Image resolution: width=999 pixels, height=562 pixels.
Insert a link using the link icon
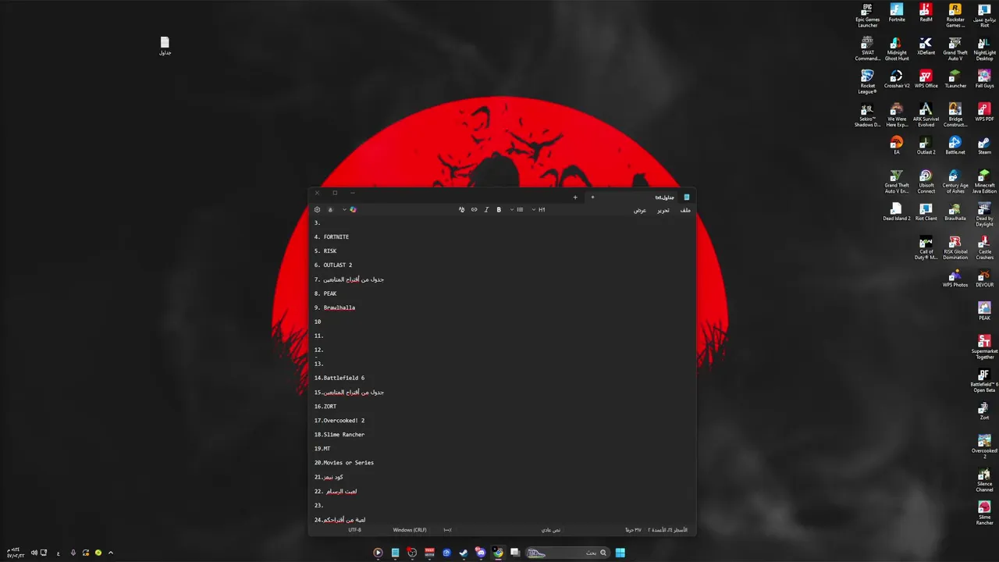tap(474, 209)
